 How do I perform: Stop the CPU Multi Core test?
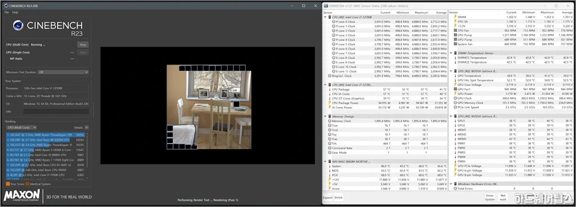(x=83, y=45)
